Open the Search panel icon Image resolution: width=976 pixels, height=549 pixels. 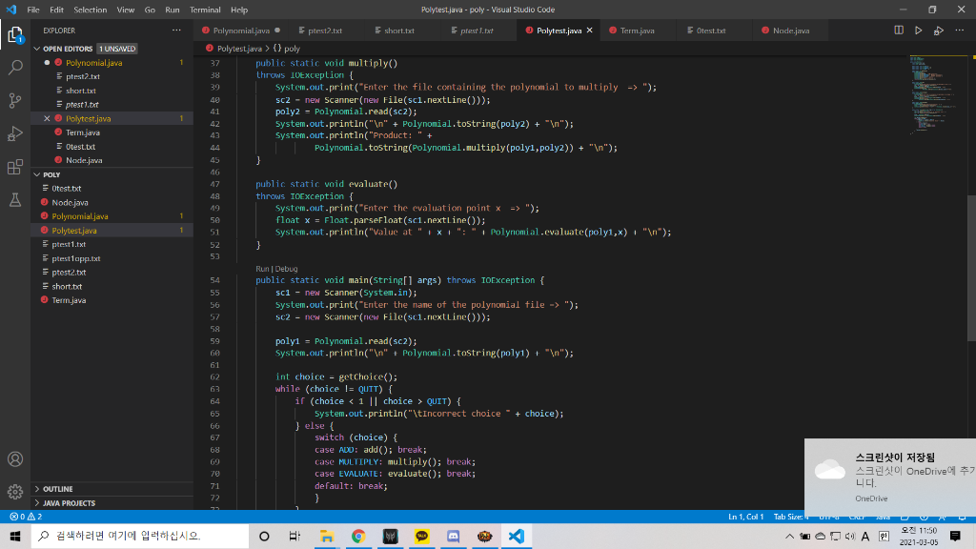(14, 69)
